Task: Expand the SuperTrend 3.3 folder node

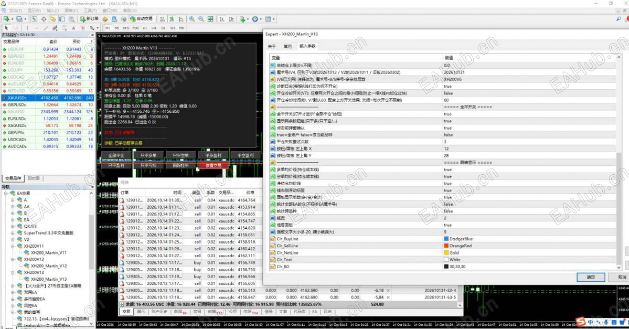Action: click(x=13, y=232)
